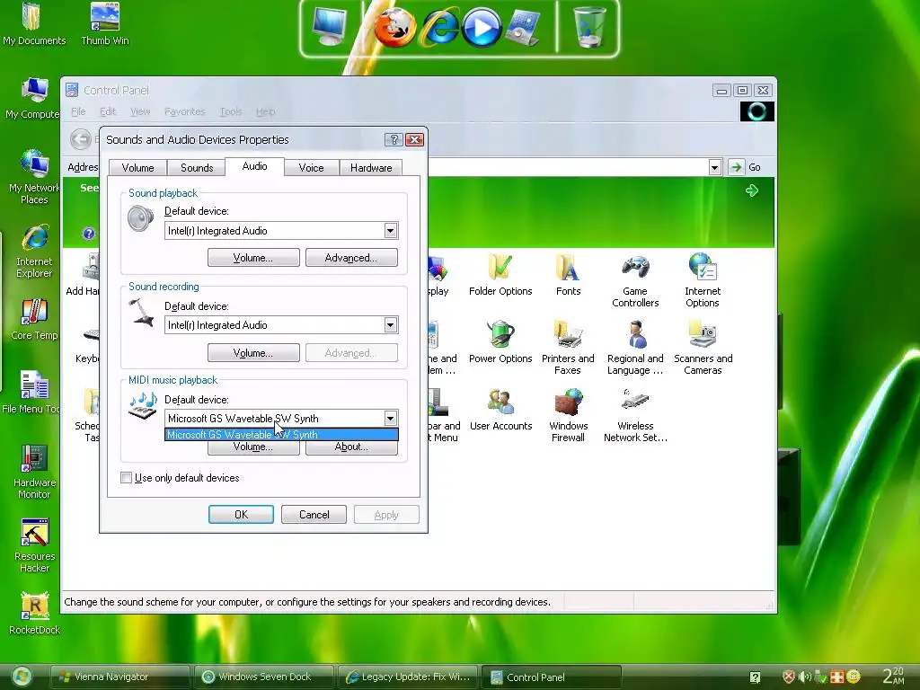Open Scanners and Cameras icon
920x690 pixels.
pyautogui.click(x=703, y=349)
